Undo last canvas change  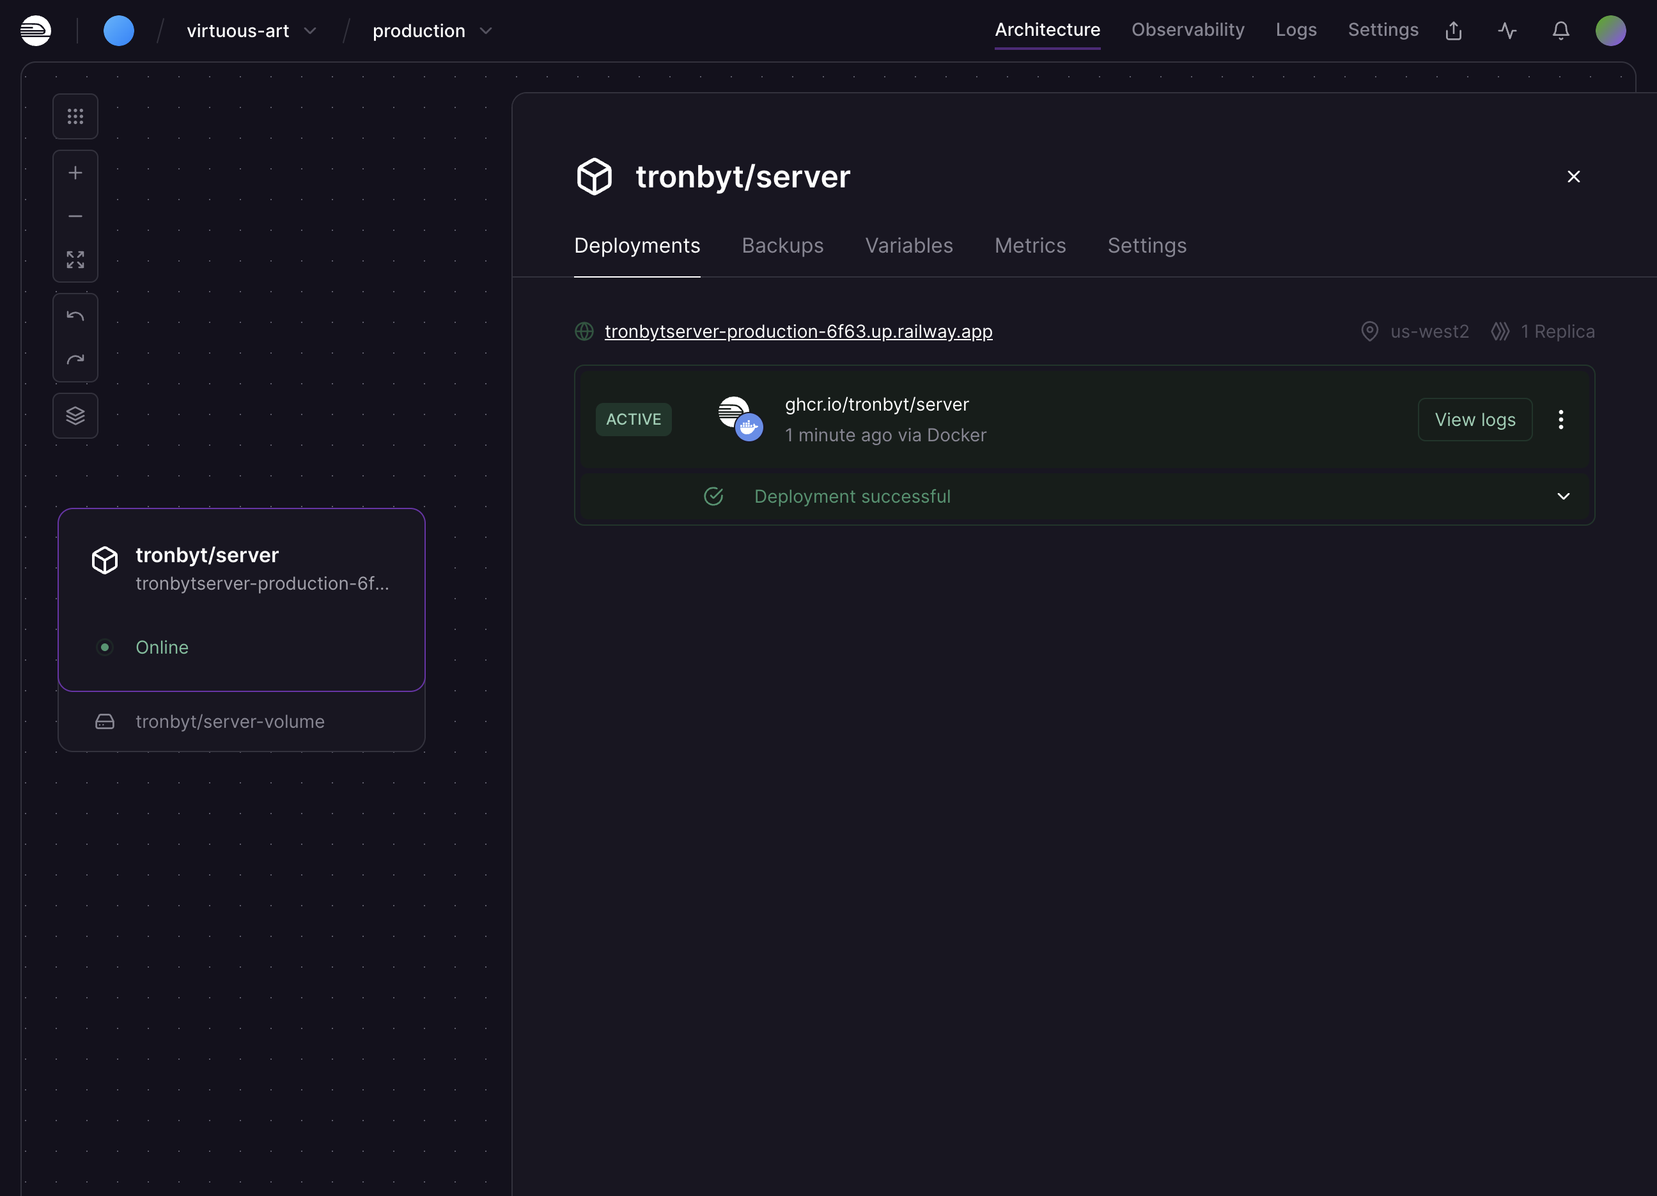click(x=75, y=316)
